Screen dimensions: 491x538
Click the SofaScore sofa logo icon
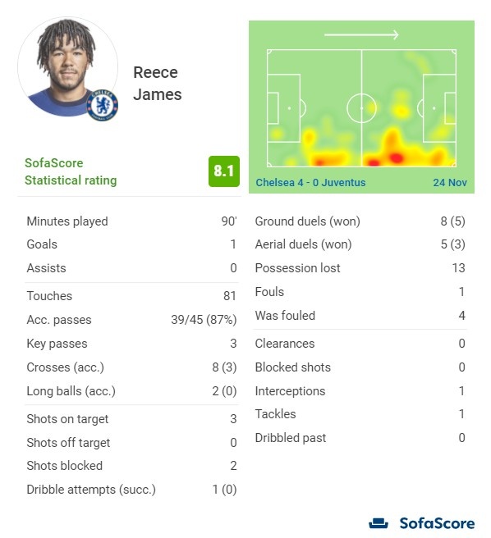[379, 523]
